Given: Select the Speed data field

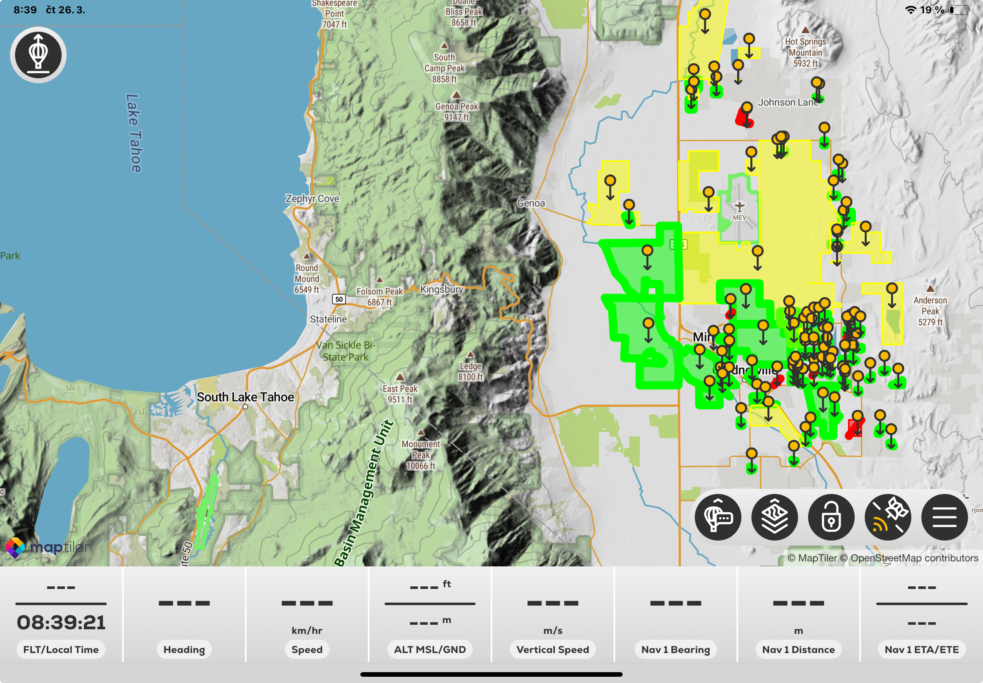Looking at the screenshot, I should (x=307, y=649).
